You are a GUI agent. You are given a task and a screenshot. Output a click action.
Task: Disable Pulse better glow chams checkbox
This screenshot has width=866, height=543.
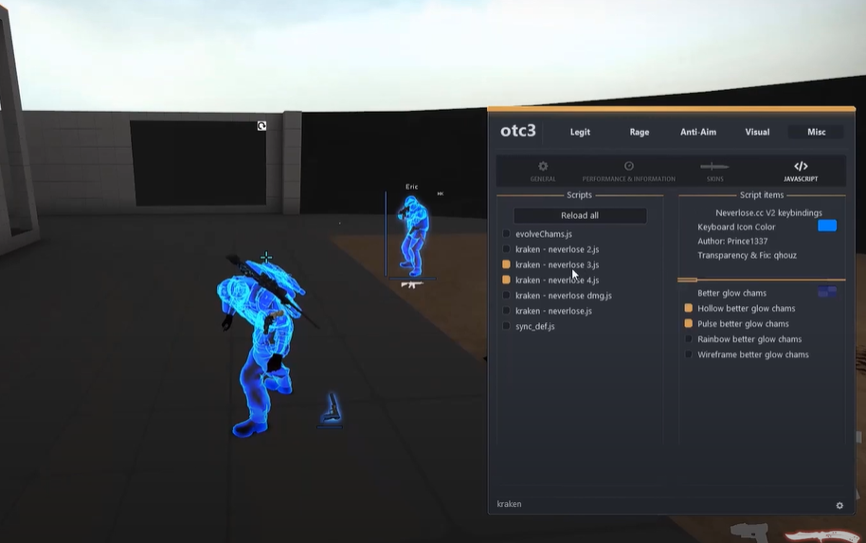(x=688, y=323)
